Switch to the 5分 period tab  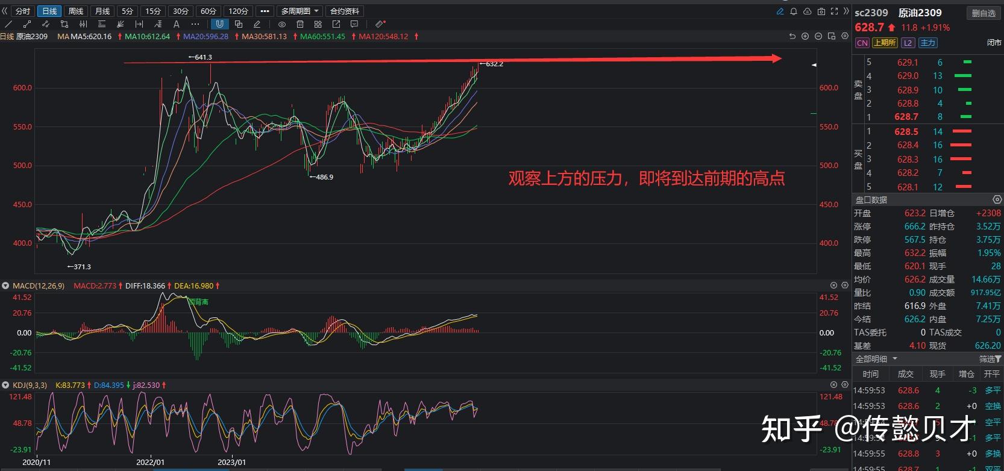[x=127, y=11]
